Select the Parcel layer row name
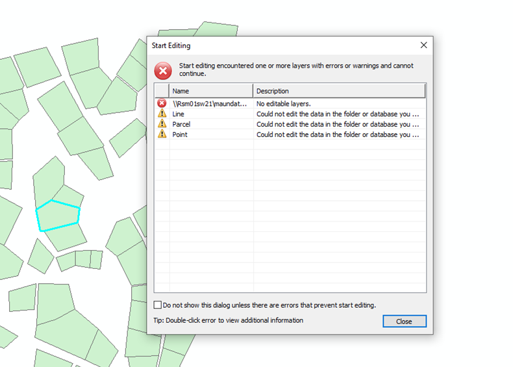 [181, 124]
